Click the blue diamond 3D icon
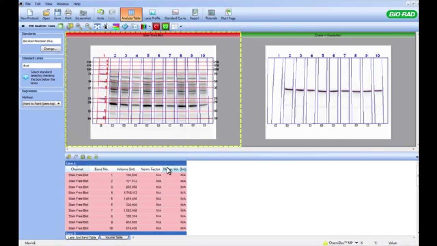This screenshot has width=437, height=246. 125,26
